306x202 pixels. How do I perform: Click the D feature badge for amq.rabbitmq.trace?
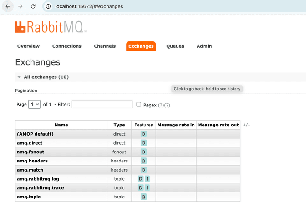click(x=141, y=188)
